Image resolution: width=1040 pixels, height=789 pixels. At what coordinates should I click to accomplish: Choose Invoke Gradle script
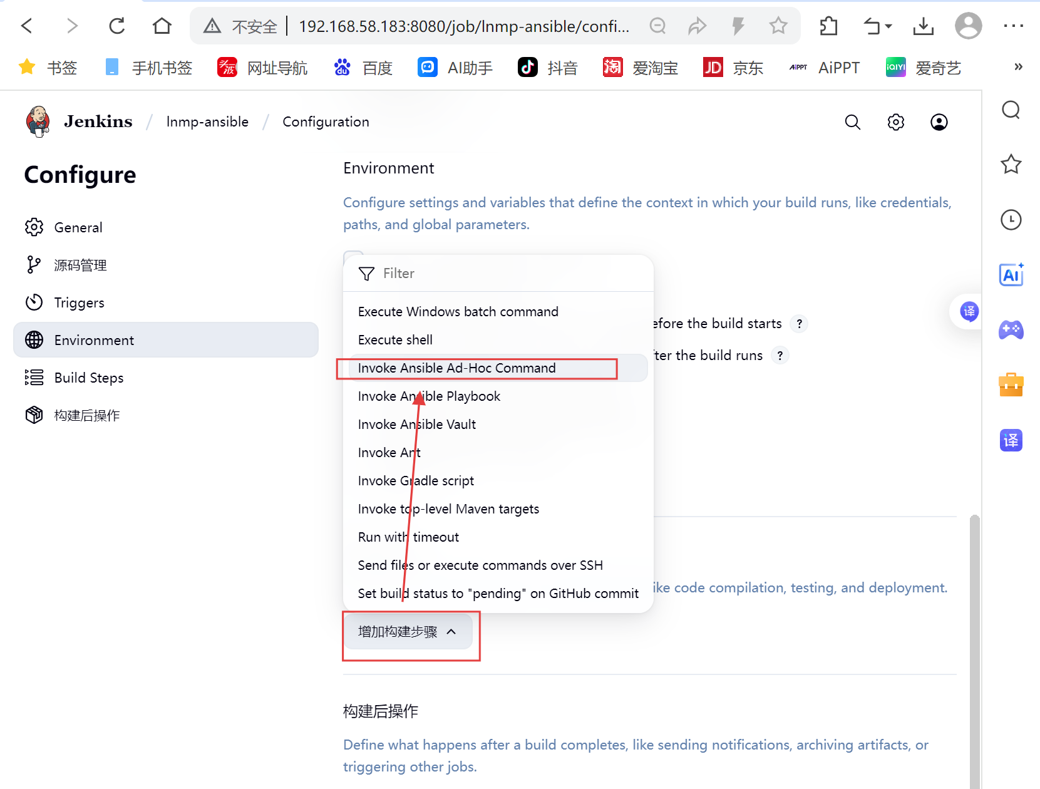click(498, 481)
